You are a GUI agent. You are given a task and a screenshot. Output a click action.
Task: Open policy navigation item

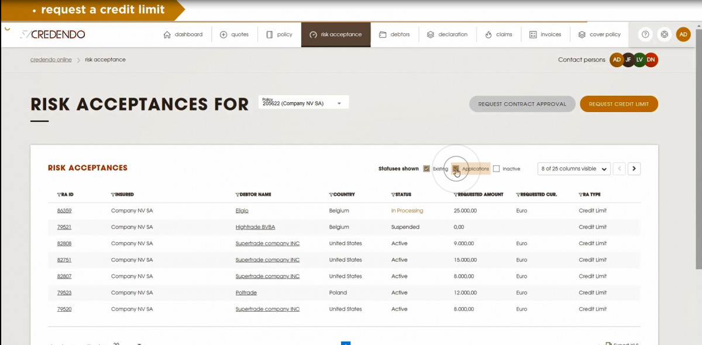(279, 34)
